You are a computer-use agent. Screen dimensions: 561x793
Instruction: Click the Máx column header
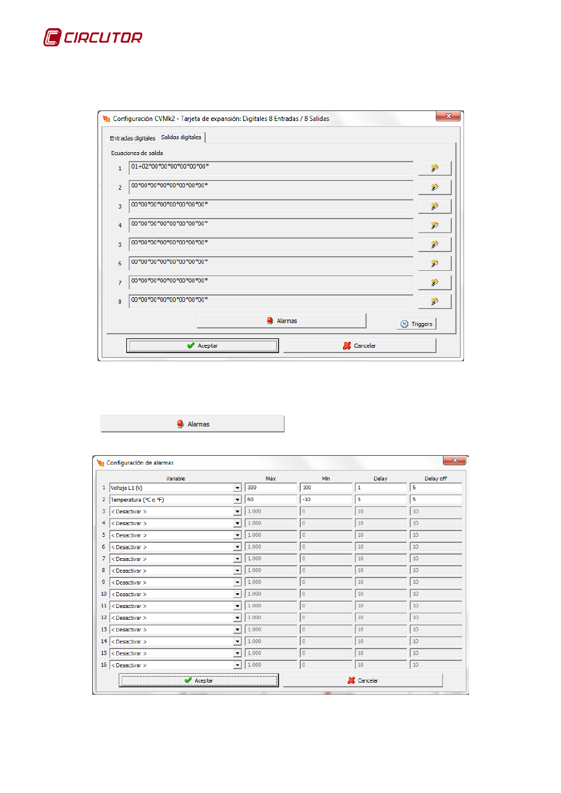point(271,479)
